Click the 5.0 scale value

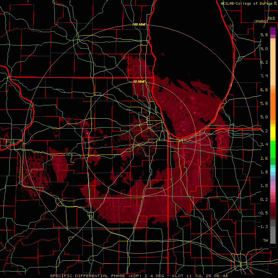point(264,117)
